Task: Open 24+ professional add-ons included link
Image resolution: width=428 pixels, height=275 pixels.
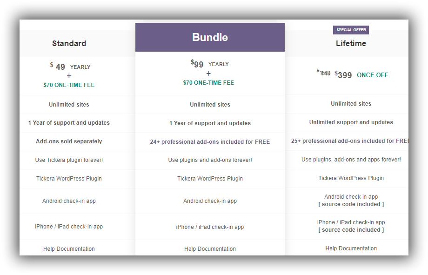Action: pyautogui.click(x=210, y=142)
